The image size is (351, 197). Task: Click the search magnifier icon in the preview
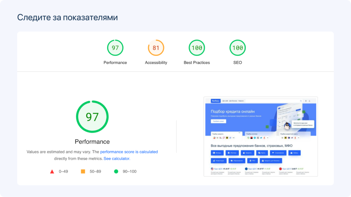pos(301,101)
